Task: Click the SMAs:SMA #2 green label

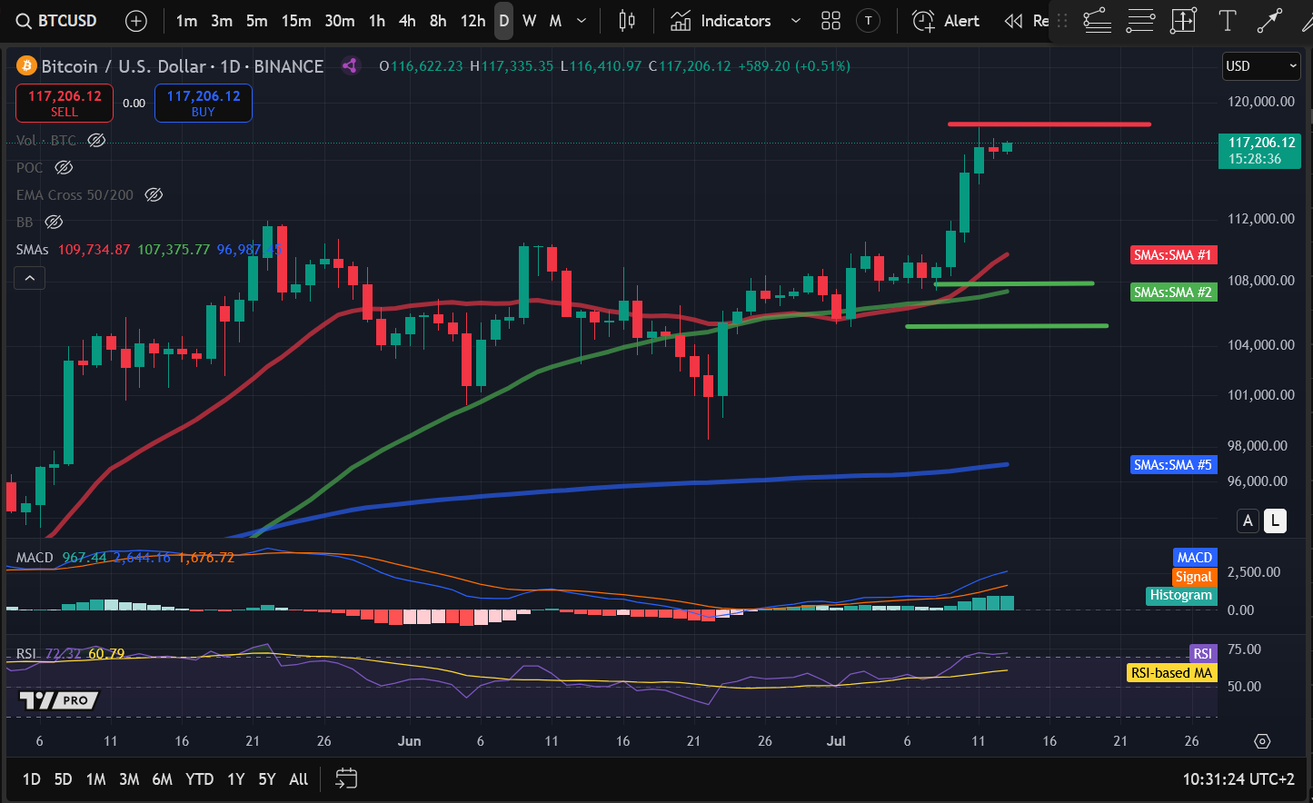Action: (1173, 292)
